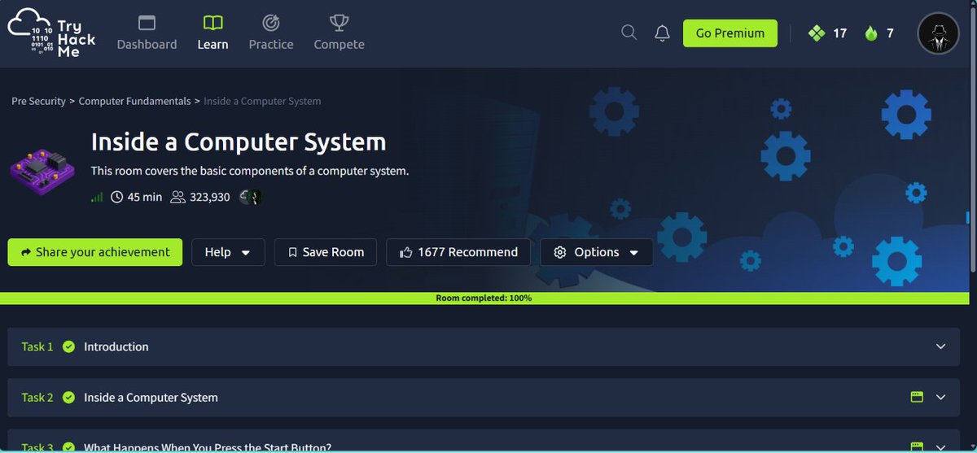
Task: Click the users icon beside 323,930
Action: pyautogui.click(x=177, y=197)
